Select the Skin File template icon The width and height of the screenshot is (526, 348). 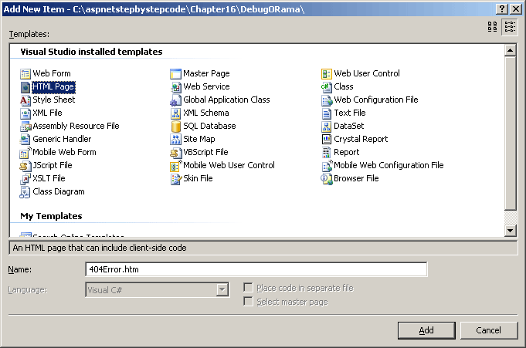[175, 179]
